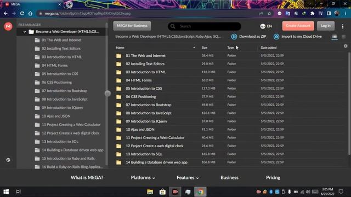Click sidebar folder icon for 07 Introduction to Bootstrap

pos(37,91)
